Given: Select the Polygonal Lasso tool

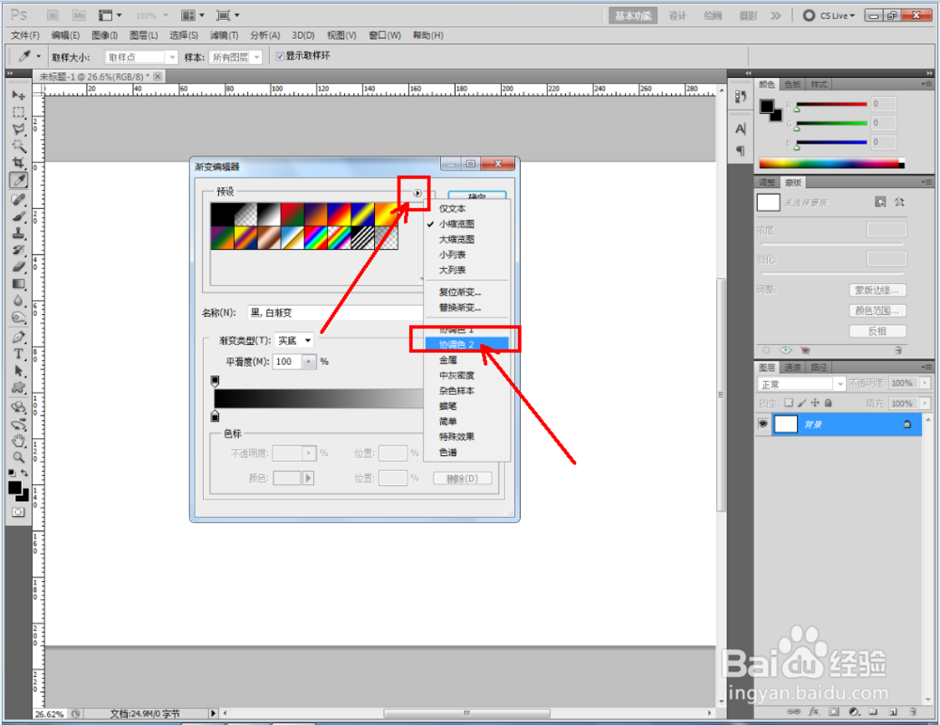Looking at the screenshot, I should 19,129.
